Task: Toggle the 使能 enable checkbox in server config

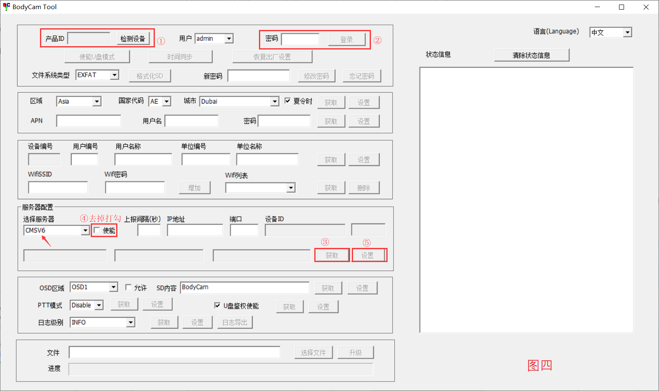Action: pos(97,230)
